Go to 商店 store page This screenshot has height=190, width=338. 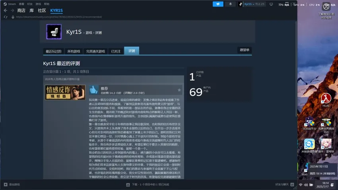pyautogui.click(x=21, y=10)
